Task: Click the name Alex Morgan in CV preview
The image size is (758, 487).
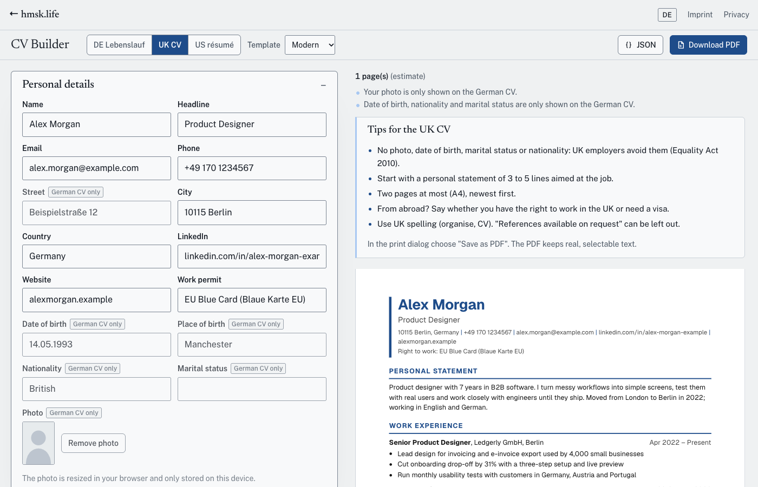Action: point(441,305)
